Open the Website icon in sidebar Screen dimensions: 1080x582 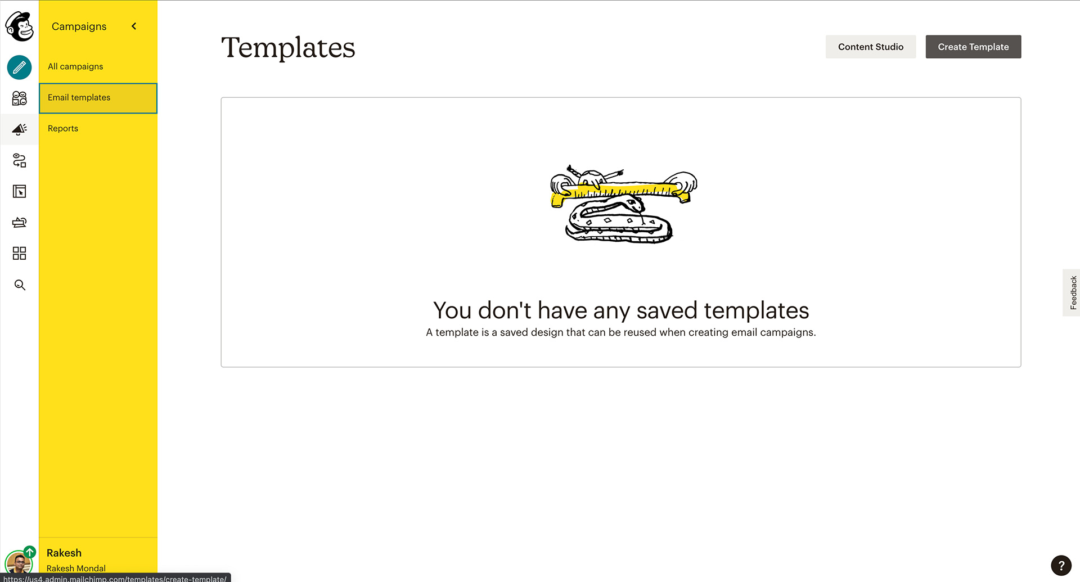(x=20, y=192)
